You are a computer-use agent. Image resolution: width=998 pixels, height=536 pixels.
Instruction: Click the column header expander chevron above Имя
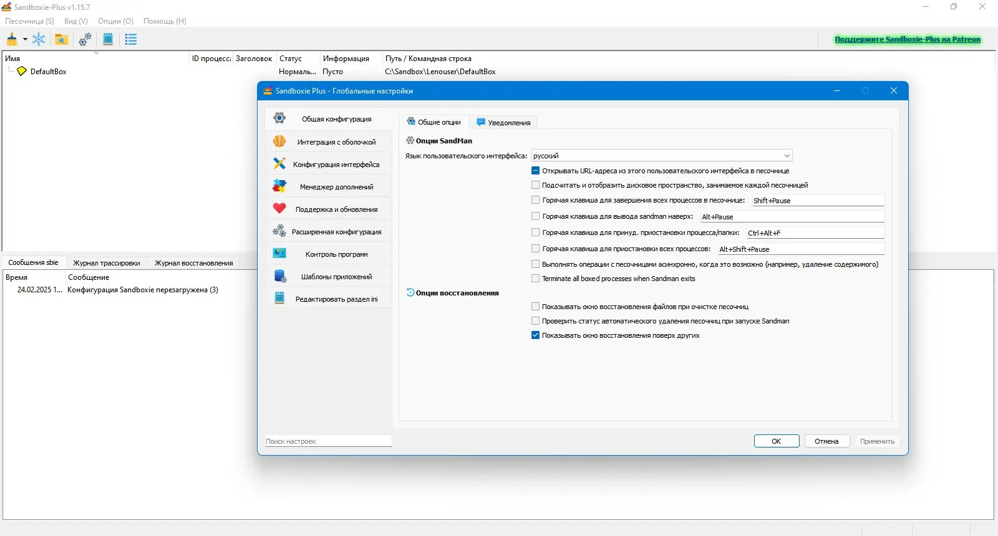[96, 53]
